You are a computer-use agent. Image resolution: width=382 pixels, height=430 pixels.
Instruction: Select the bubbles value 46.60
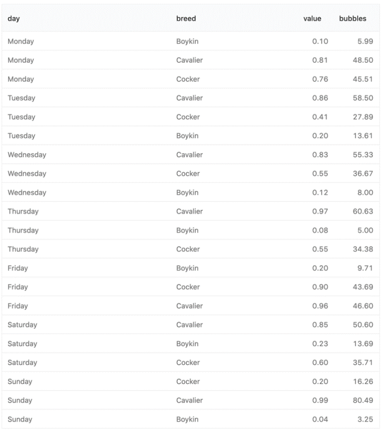[x=362, y=306]
